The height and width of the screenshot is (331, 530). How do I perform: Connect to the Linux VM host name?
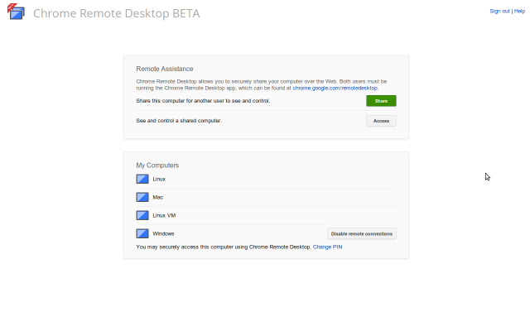tap(164, 215)
